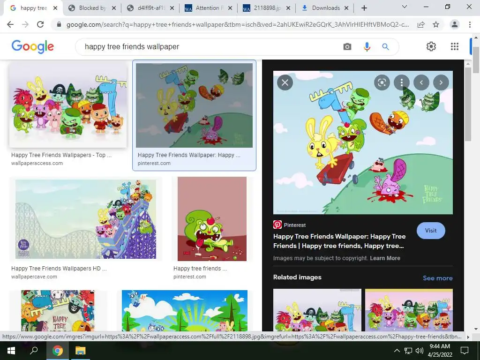
Task: Open wallpaperaccess.com result caption
Action: click(61, 158)
